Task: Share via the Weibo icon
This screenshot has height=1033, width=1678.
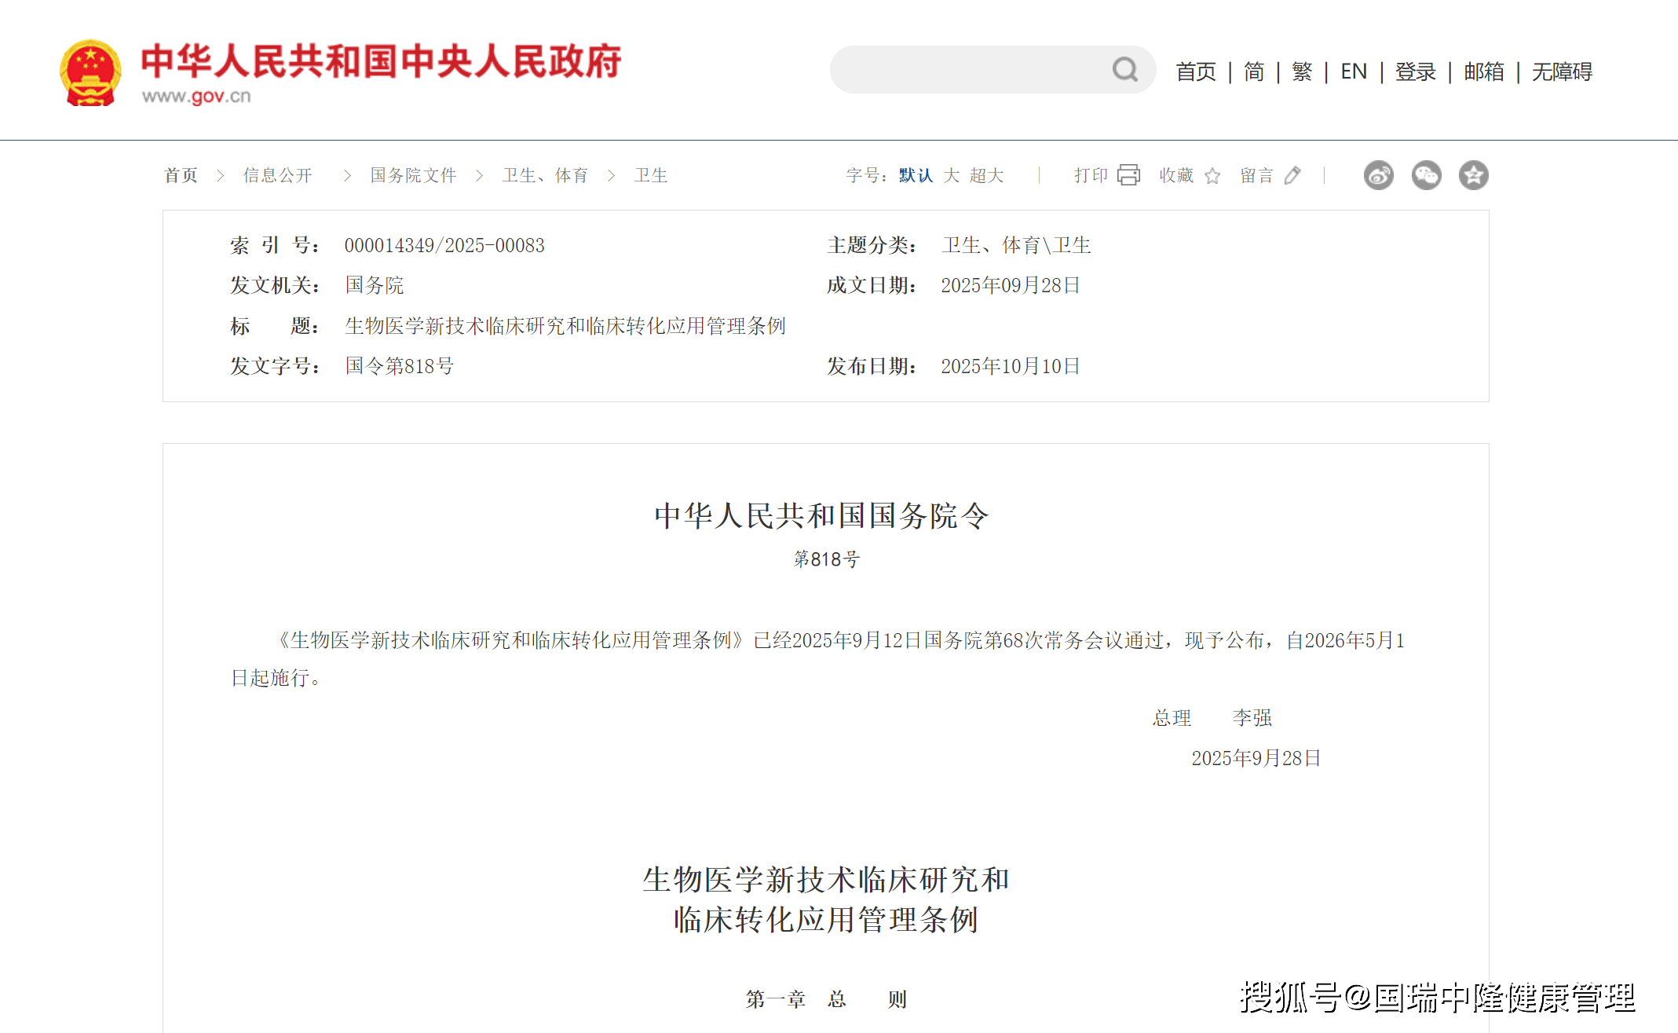Action: click(x=1378, y=175)
